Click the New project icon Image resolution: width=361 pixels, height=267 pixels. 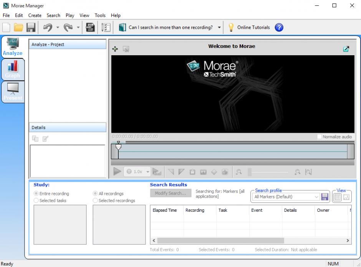[6, 27]
